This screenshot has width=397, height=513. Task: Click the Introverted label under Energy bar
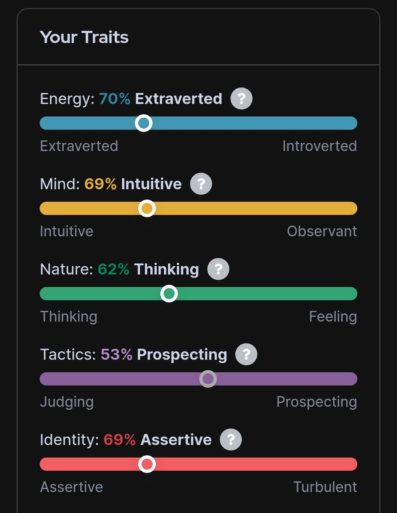[x=319, y=146]
